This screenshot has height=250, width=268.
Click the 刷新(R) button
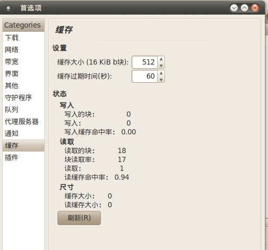pyautogui.click(x=79, y=218)
